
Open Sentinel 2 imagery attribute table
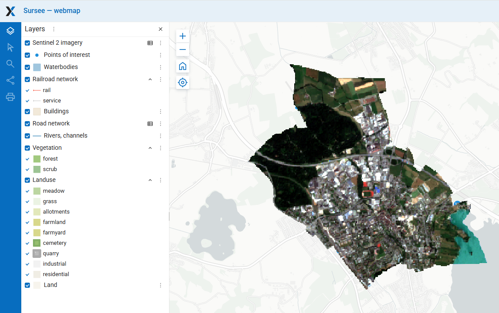150,43
